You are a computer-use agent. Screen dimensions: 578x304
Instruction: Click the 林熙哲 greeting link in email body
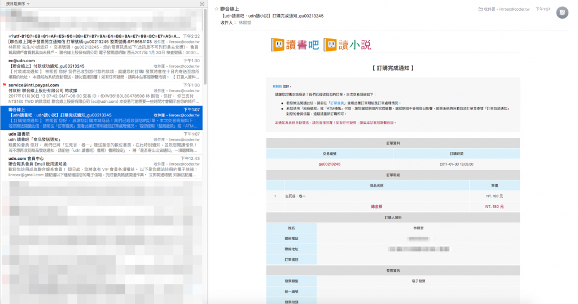pyautogui.click(x=277, y=86)
